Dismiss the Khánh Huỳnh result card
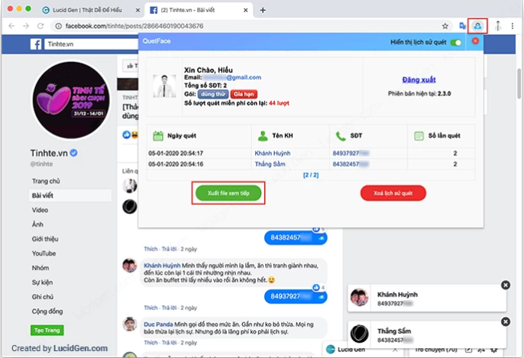This screenshot has height=358, width=524. (x=506, y=285)
